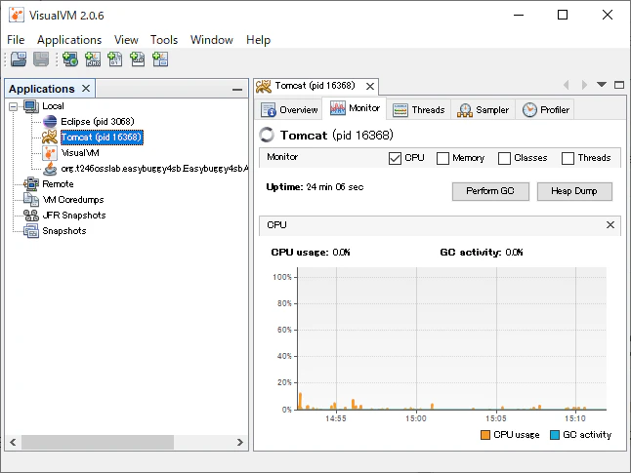Minimize the Applications panel
The width and height of the screenshot is (631, 473).
237,89
